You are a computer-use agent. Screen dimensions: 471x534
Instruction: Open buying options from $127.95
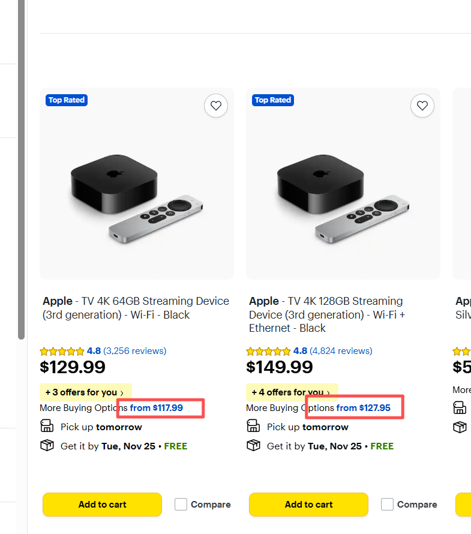[x=363, y=408]
